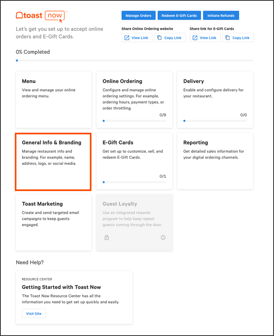274x336 pixels.
Task: Open the Toast Marketing card
Action: 53,222
